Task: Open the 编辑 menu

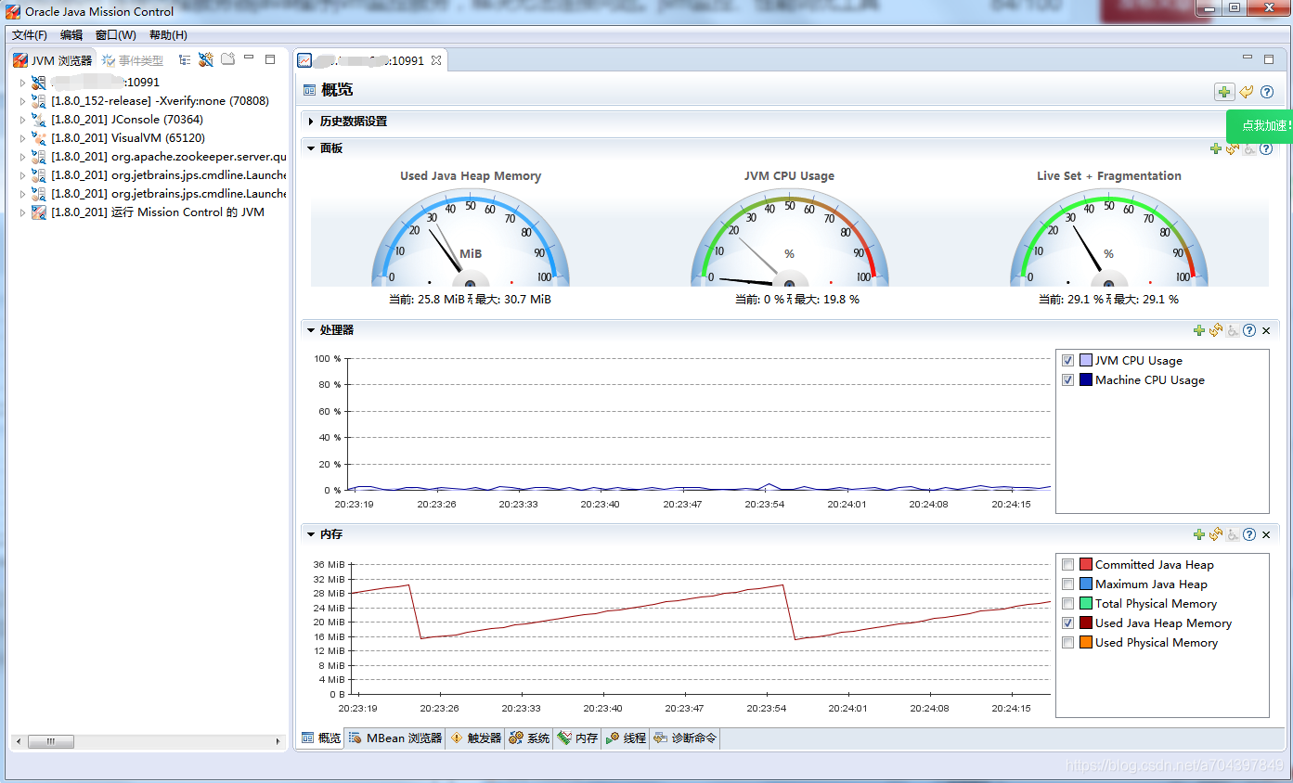Action: click(x=71, y=35)
